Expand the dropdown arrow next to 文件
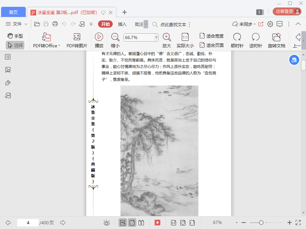Image resolution: width=306 pixels, height=229 pixels. [x=26, y=24]
